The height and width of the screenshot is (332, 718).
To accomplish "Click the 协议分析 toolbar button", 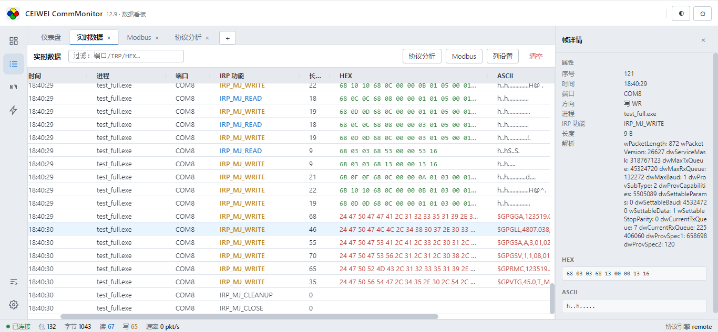I will [422, 56].
